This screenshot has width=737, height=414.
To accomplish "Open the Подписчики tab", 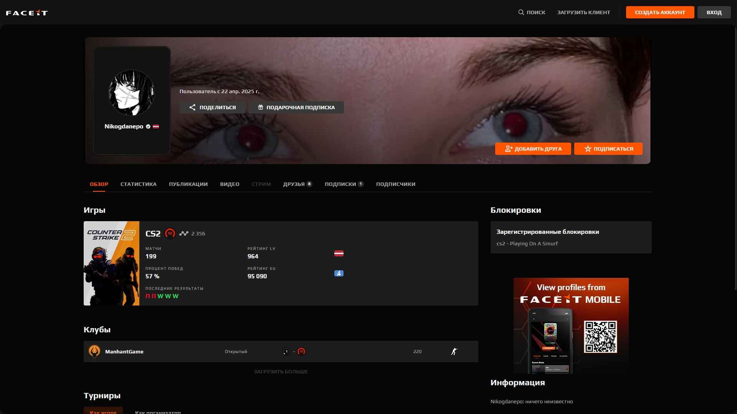I will pyautogui.click(x=396, y=184).
